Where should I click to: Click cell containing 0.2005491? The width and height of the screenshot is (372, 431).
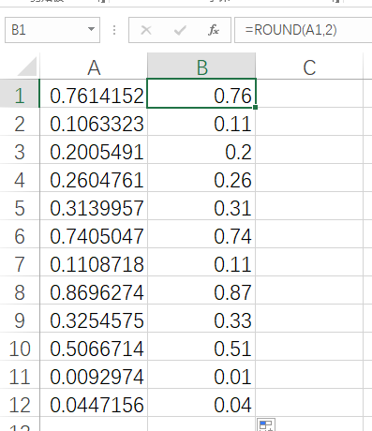tap(94, 150)
